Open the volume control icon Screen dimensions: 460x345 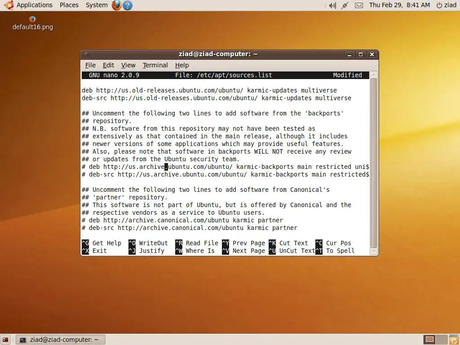click(x=332, y=5)
